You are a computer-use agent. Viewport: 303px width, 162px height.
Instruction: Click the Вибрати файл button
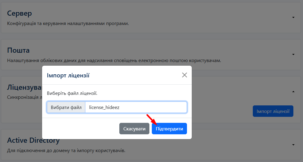66,107
